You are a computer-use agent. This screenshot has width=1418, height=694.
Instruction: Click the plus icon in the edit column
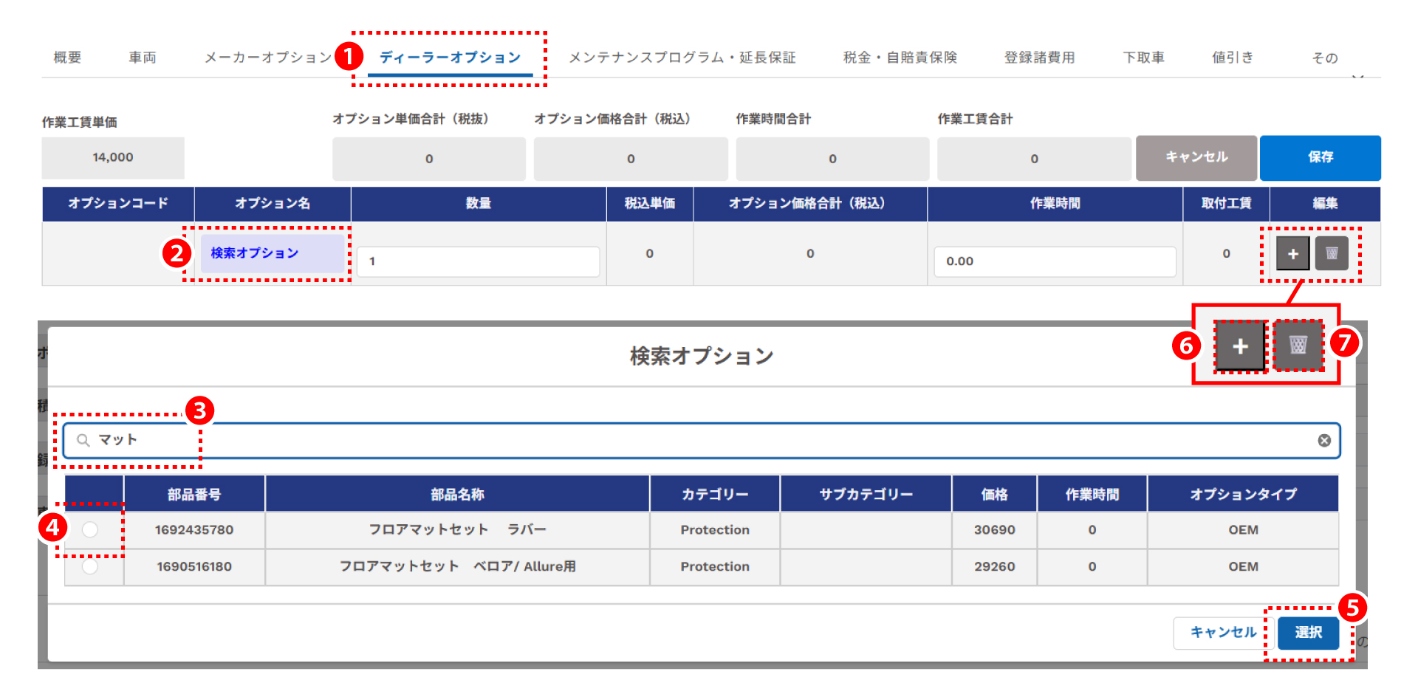click(x=1292, y=254)
